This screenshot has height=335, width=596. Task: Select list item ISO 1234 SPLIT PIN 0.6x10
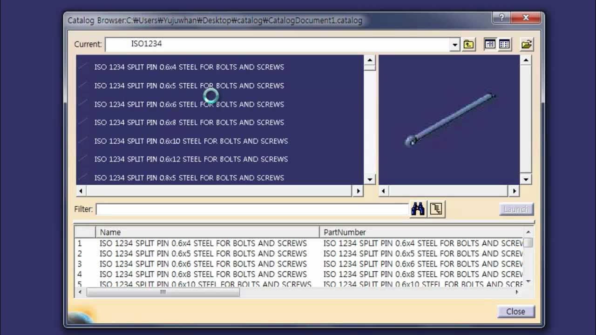click(191, 141)
